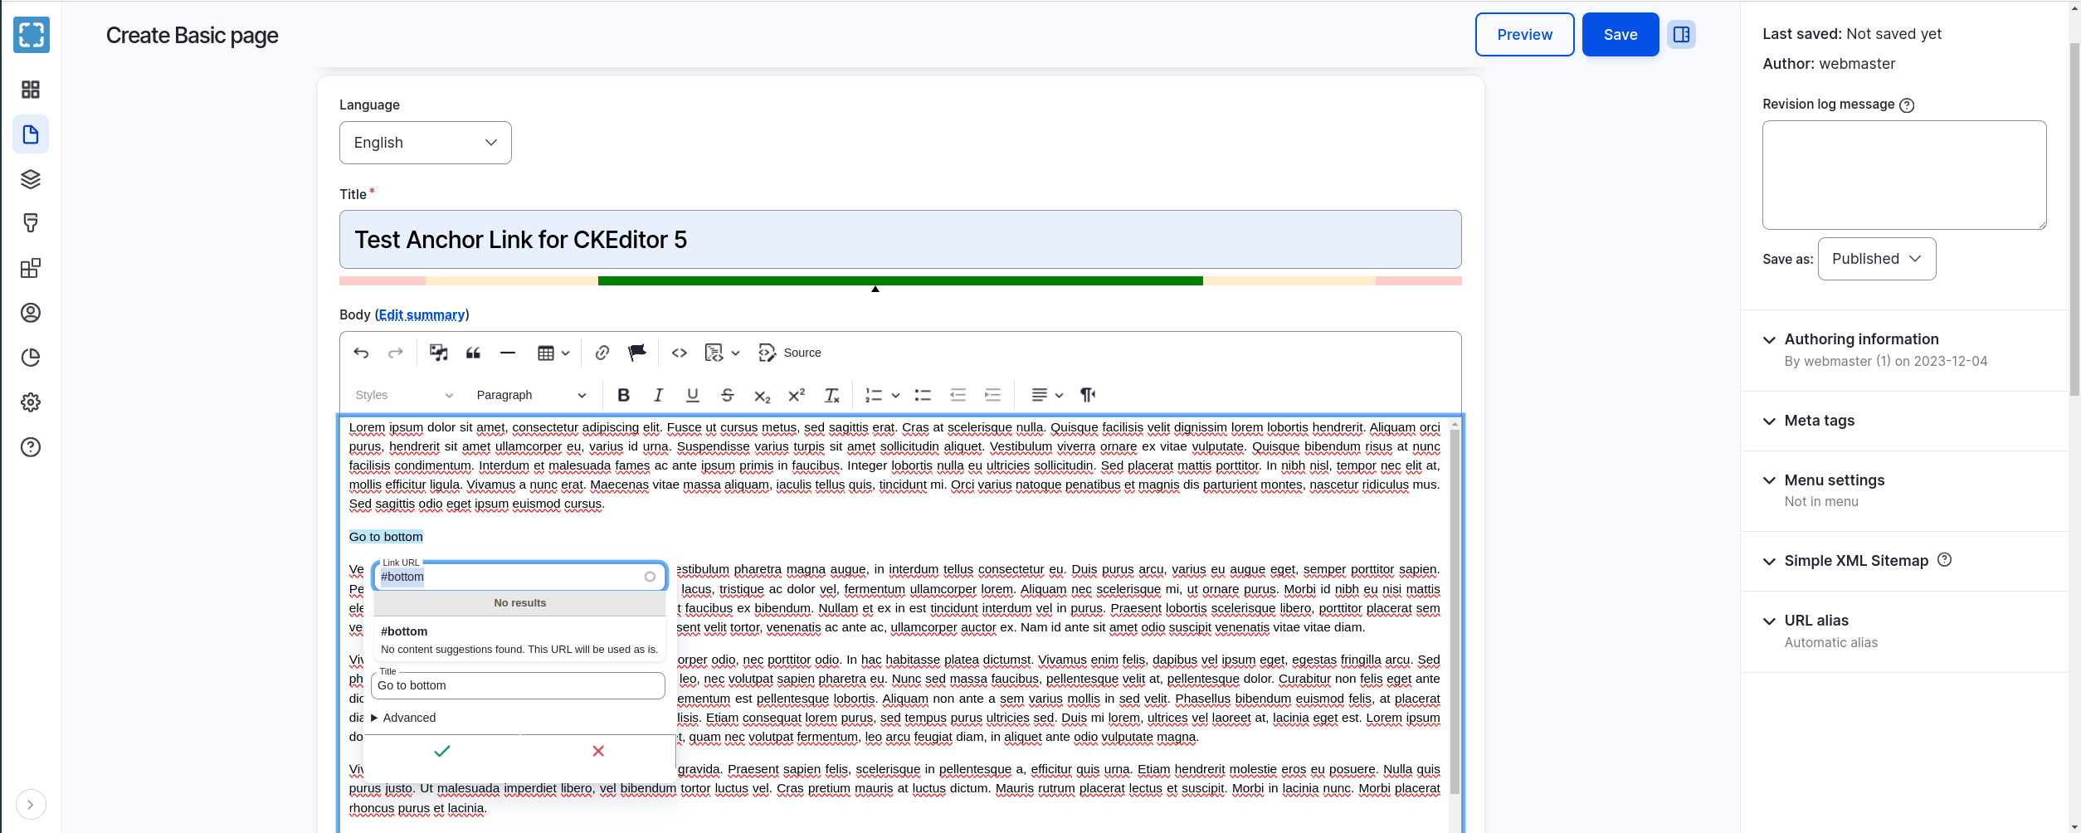The image size is (2081, 833).
Task: Undo the last editor action
Action: pyautogui.click(x=361, y=353)
